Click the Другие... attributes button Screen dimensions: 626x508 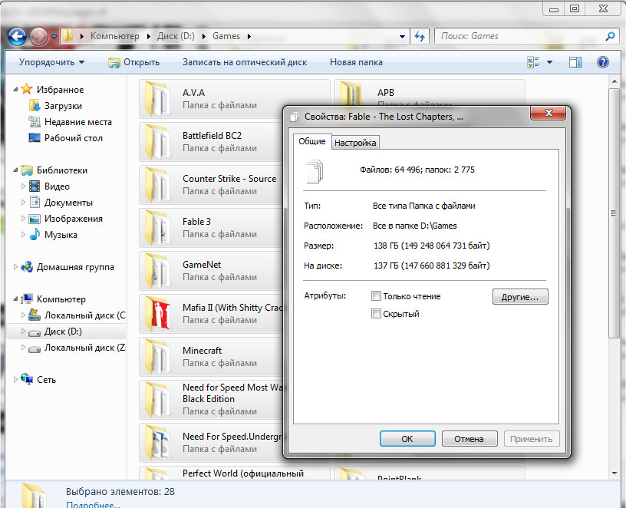[519, 296]
